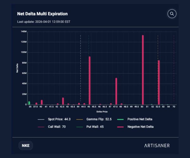Select the red bar at strike 47.5
The height and width of the screenshot is (158, 190).
point(116,91)
